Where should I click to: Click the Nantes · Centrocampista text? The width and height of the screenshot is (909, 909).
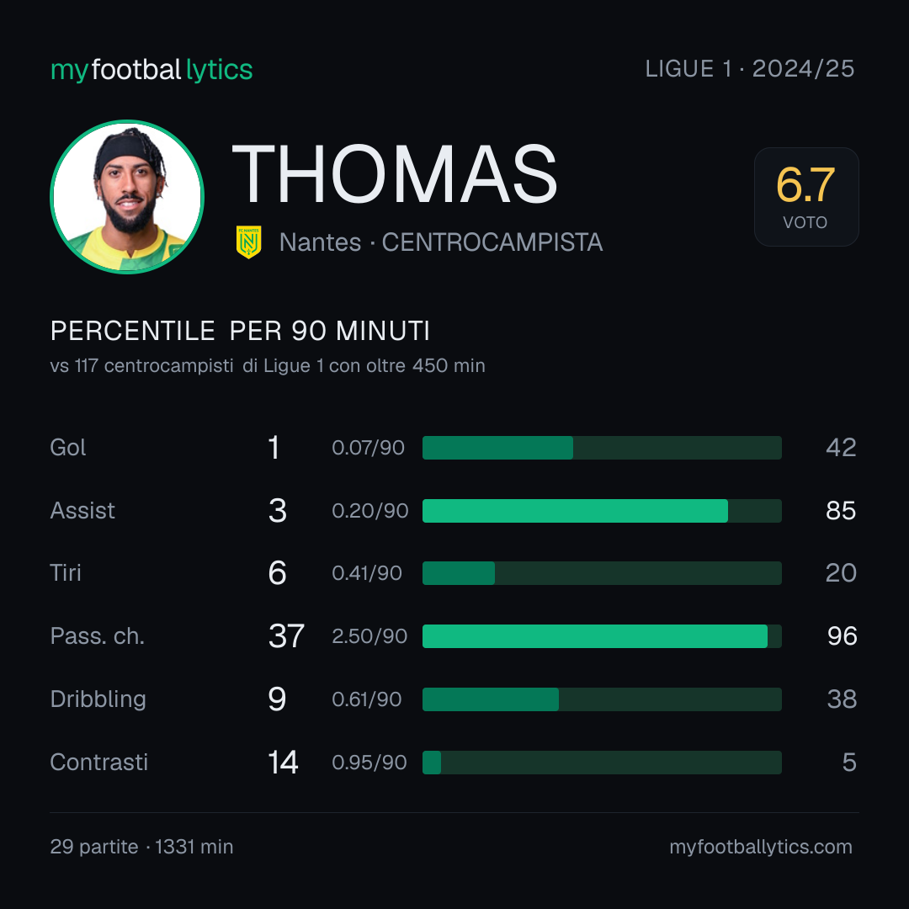click(x=441, y=242)
